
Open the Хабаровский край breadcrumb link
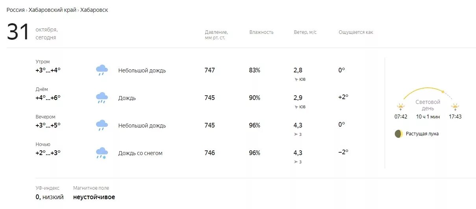point(52,10)
